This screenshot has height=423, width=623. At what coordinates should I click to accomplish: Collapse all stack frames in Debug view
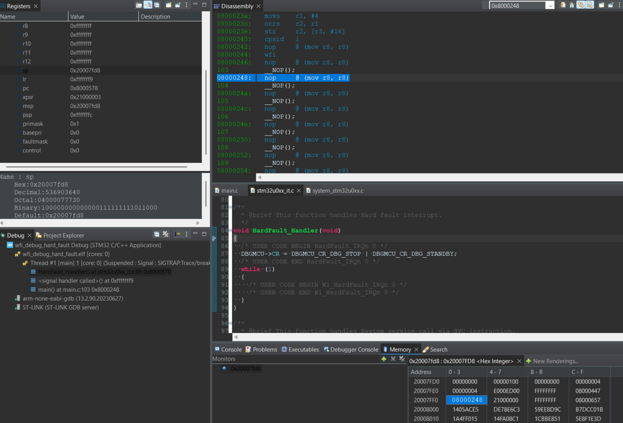click(156, 234)
